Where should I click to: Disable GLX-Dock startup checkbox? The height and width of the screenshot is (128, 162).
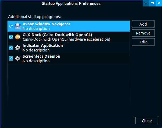pos(11,37)
